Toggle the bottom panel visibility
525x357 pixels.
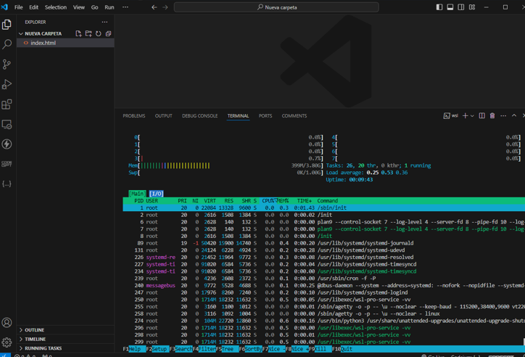coord(450,7)
